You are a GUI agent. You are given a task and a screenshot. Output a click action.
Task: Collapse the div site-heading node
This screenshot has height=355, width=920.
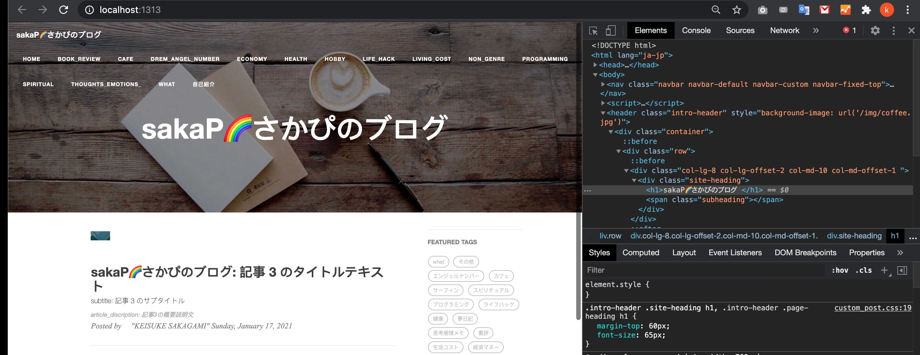(634, 180)
